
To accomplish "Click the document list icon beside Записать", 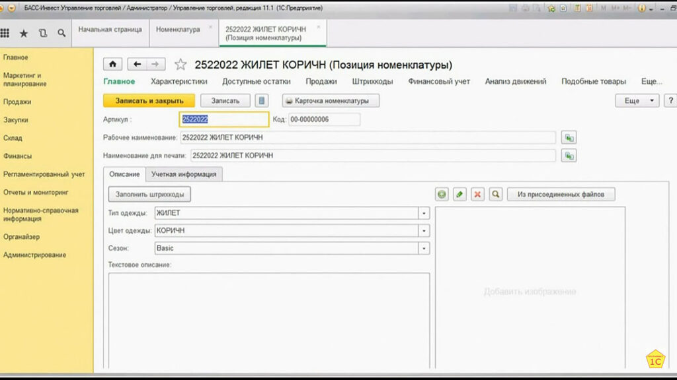I will pyautogui.click(x=262, y=100).
